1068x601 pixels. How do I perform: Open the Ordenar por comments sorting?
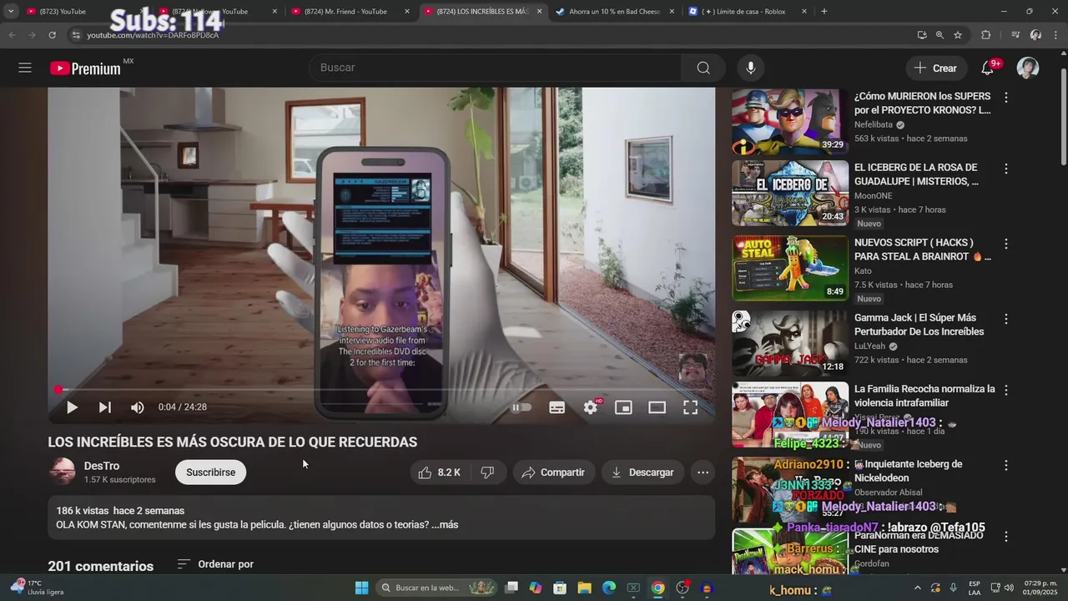tap(215, 564)
